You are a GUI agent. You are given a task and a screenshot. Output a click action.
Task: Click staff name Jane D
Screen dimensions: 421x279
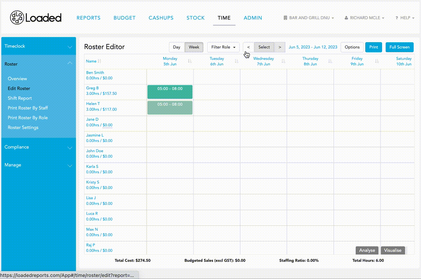tap(92, 119)
